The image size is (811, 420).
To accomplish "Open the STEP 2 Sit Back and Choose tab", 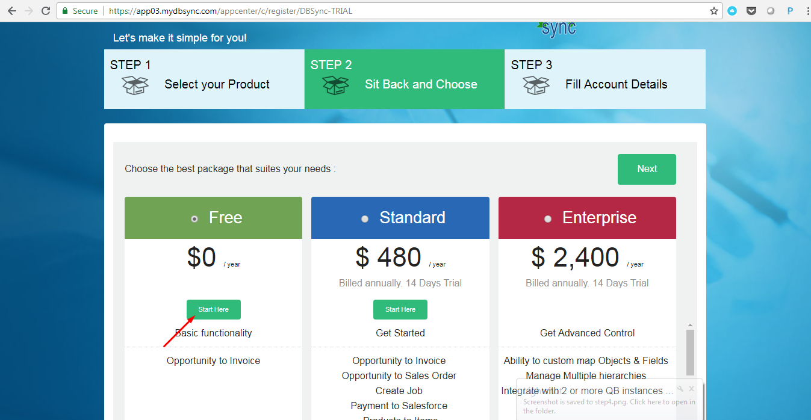I will pyautogui.click(x=404, y=79).
